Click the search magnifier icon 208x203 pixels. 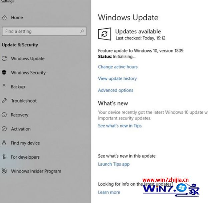click(x=82, y=31)
